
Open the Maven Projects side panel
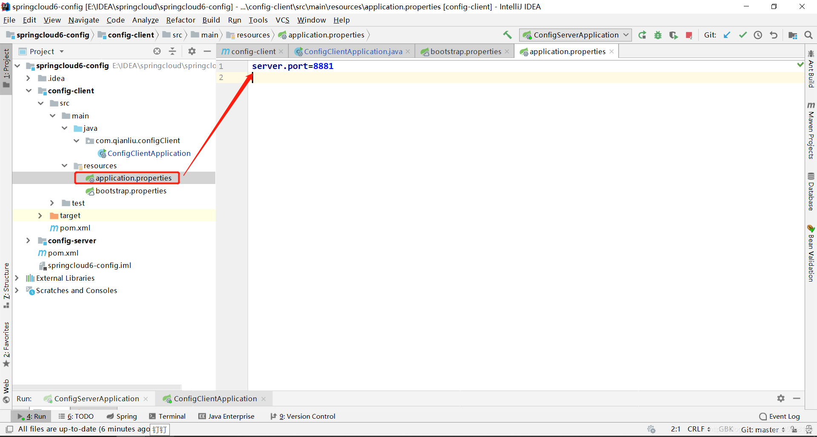pos(811,131)
